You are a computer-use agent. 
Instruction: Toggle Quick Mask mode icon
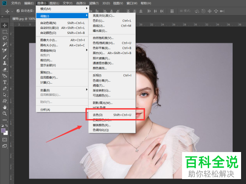point(4,140)
